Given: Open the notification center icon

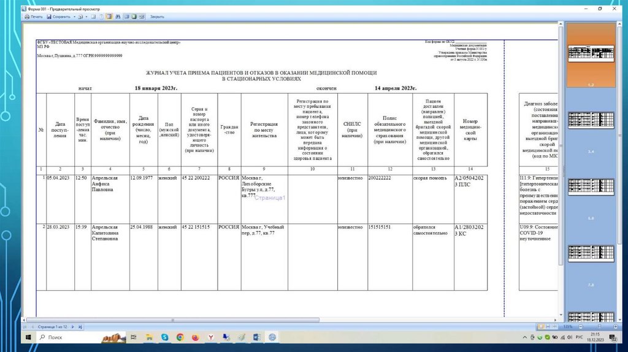Looking at the screenshot, I should (x=613, y=337).
